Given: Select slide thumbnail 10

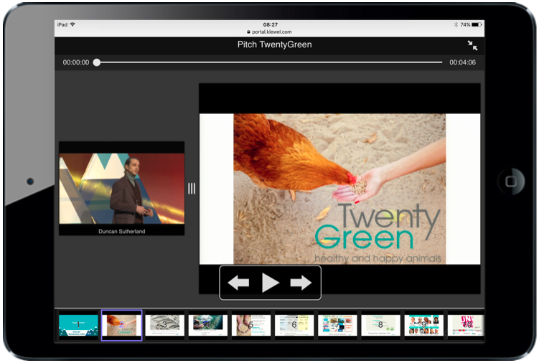Looking at the screenshot, I should [x=466, y=325].
